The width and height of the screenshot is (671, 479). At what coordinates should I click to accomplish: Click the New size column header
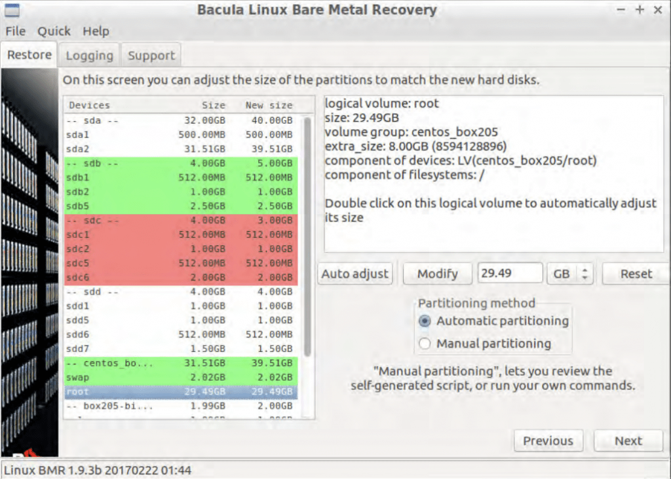tap(269, 105)
